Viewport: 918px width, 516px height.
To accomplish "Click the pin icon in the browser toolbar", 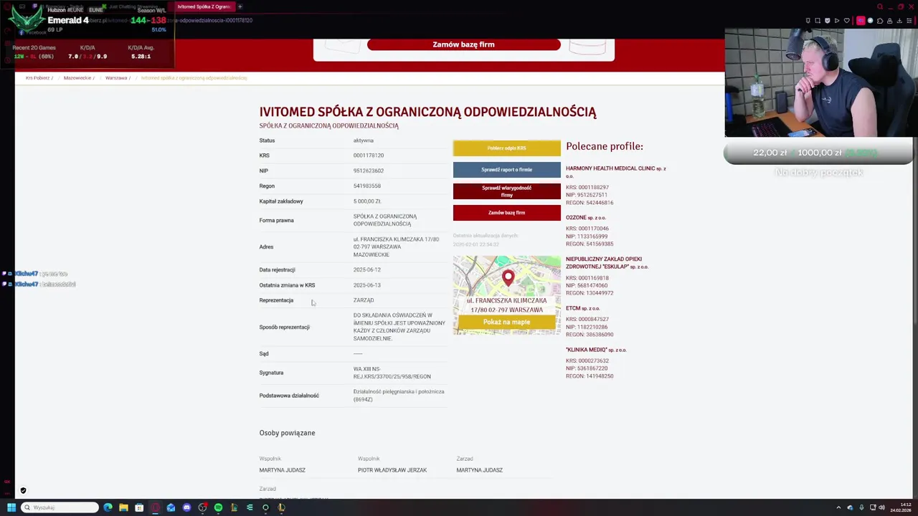I will (x=808, y=21).
